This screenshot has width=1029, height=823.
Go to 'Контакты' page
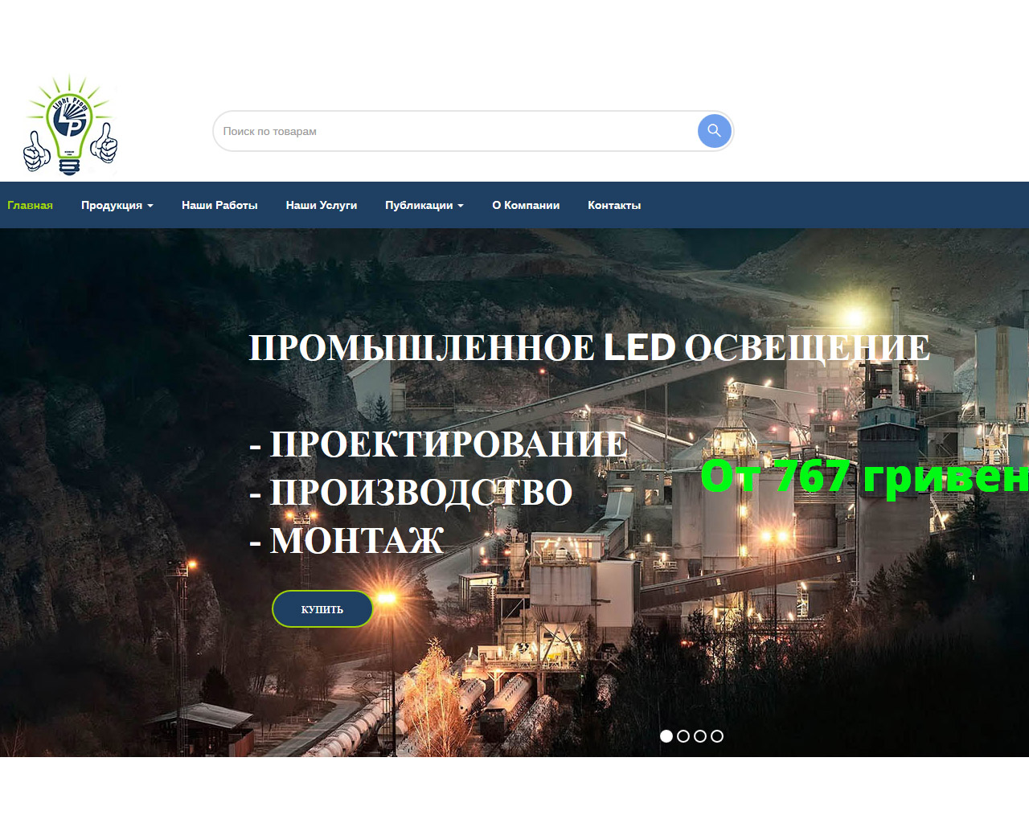[614, 205]
